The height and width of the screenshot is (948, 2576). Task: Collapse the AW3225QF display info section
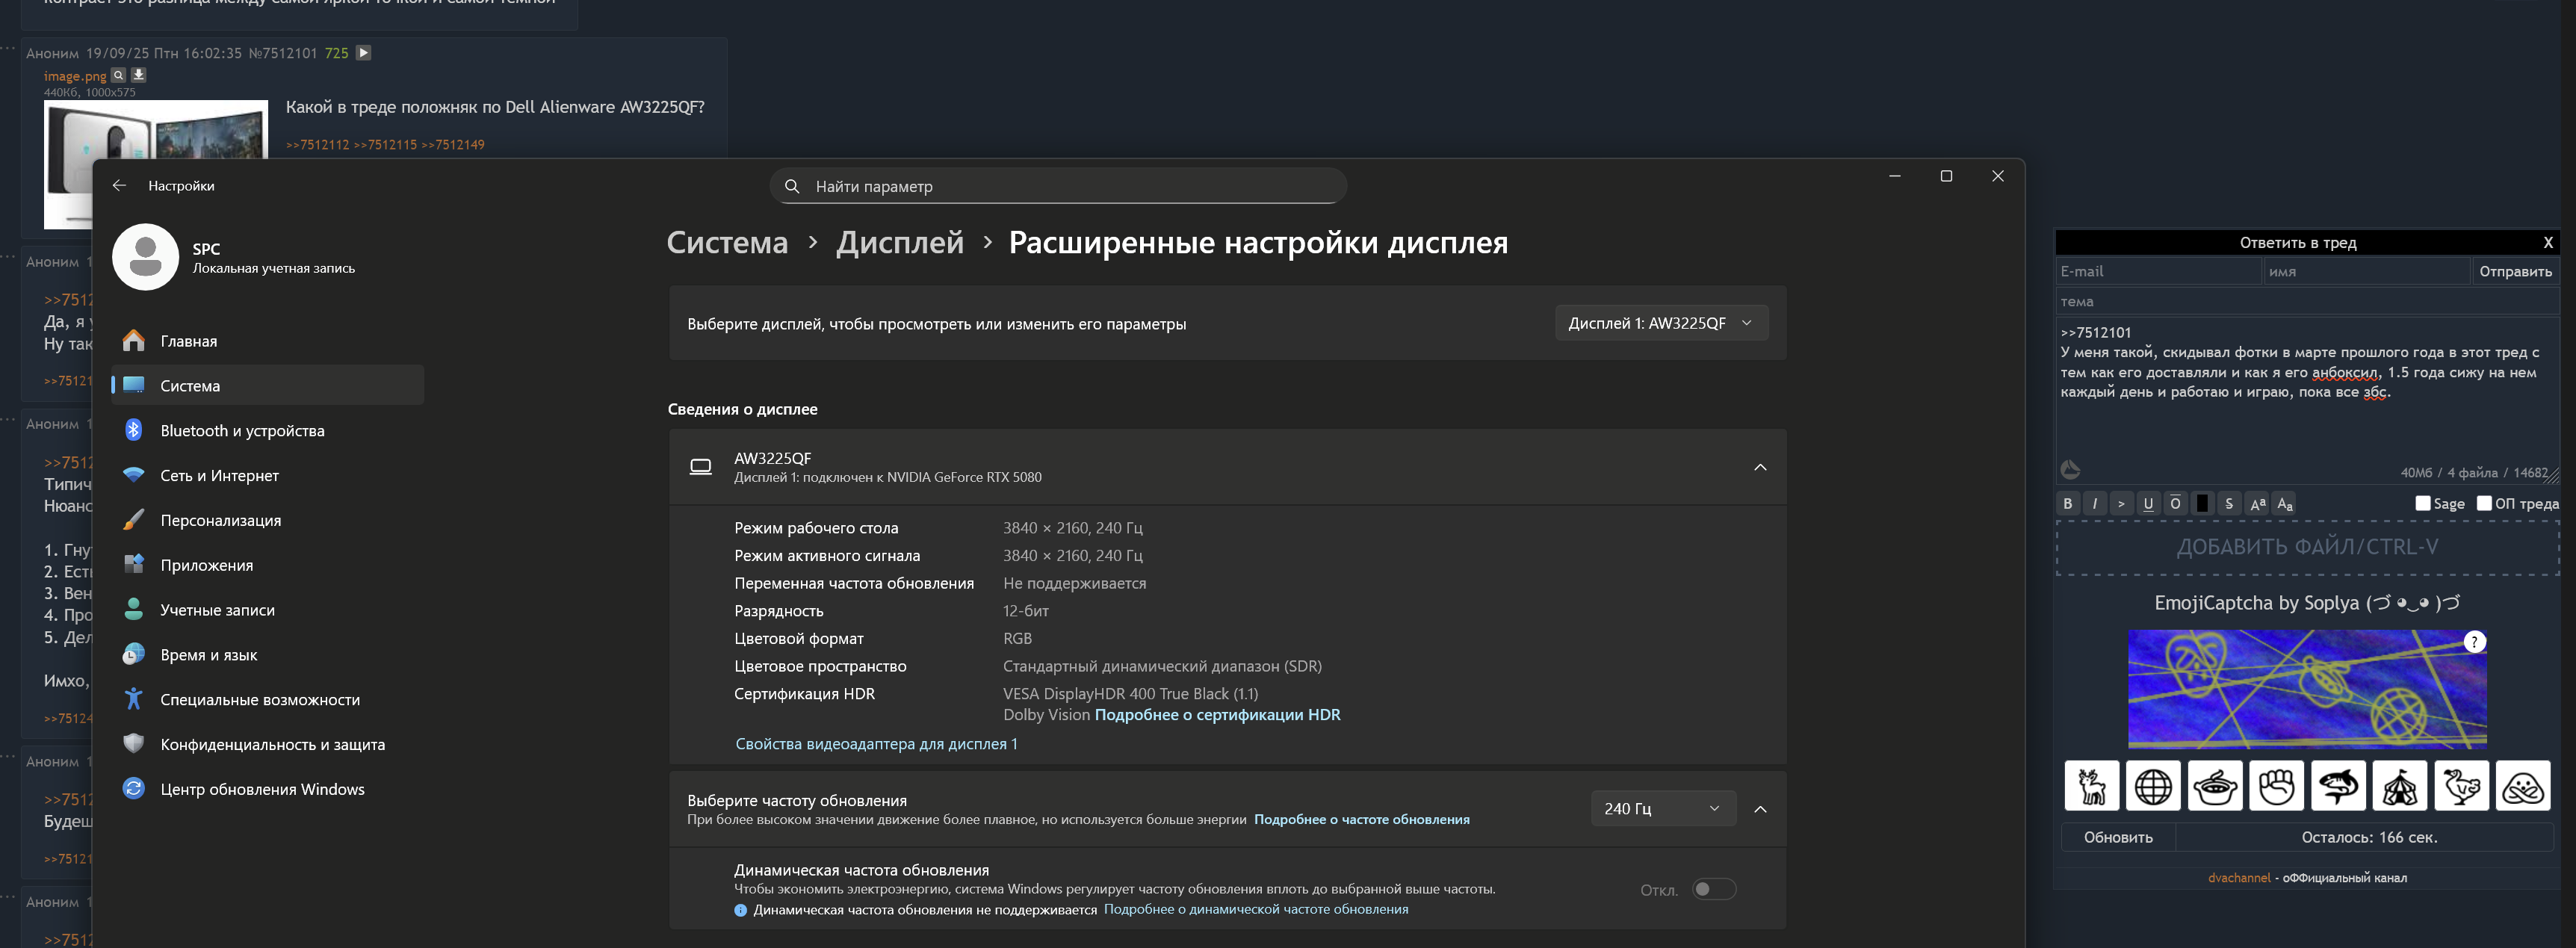click(1760, 467)
